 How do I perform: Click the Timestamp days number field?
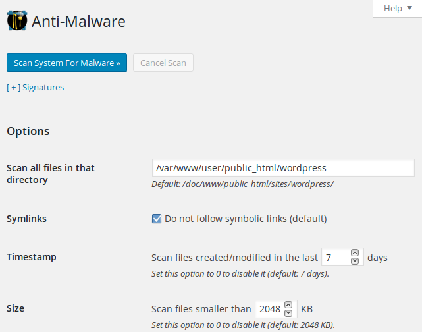tap(336, 257)
